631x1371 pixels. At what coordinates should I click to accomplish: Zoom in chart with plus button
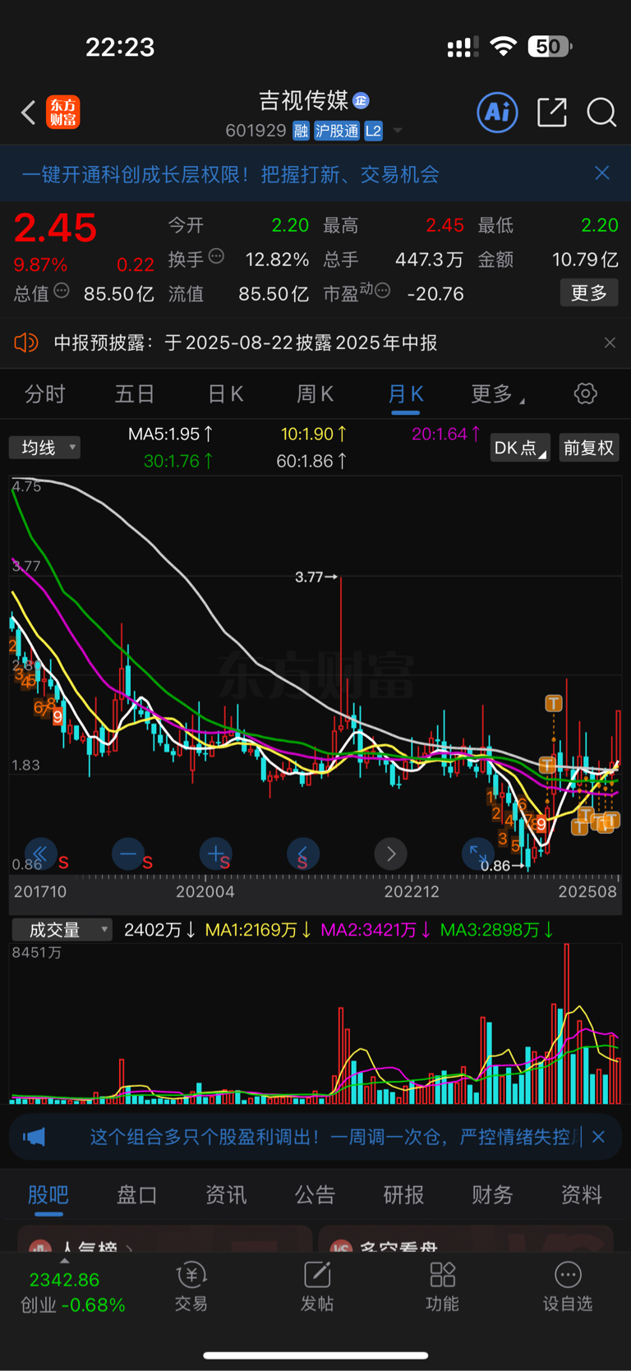pos(215,853)
